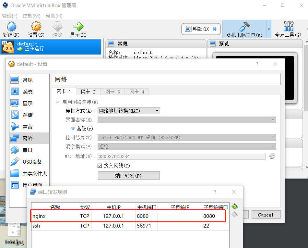Switch to Adapter 2 (网卡 2) tab
This screenshot has width=308, height=248.
(89, 92)
